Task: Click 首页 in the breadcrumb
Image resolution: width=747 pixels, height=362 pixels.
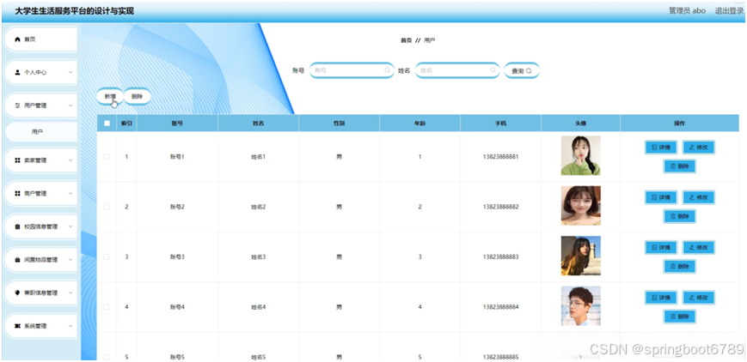Action: (x=406, y=40)
